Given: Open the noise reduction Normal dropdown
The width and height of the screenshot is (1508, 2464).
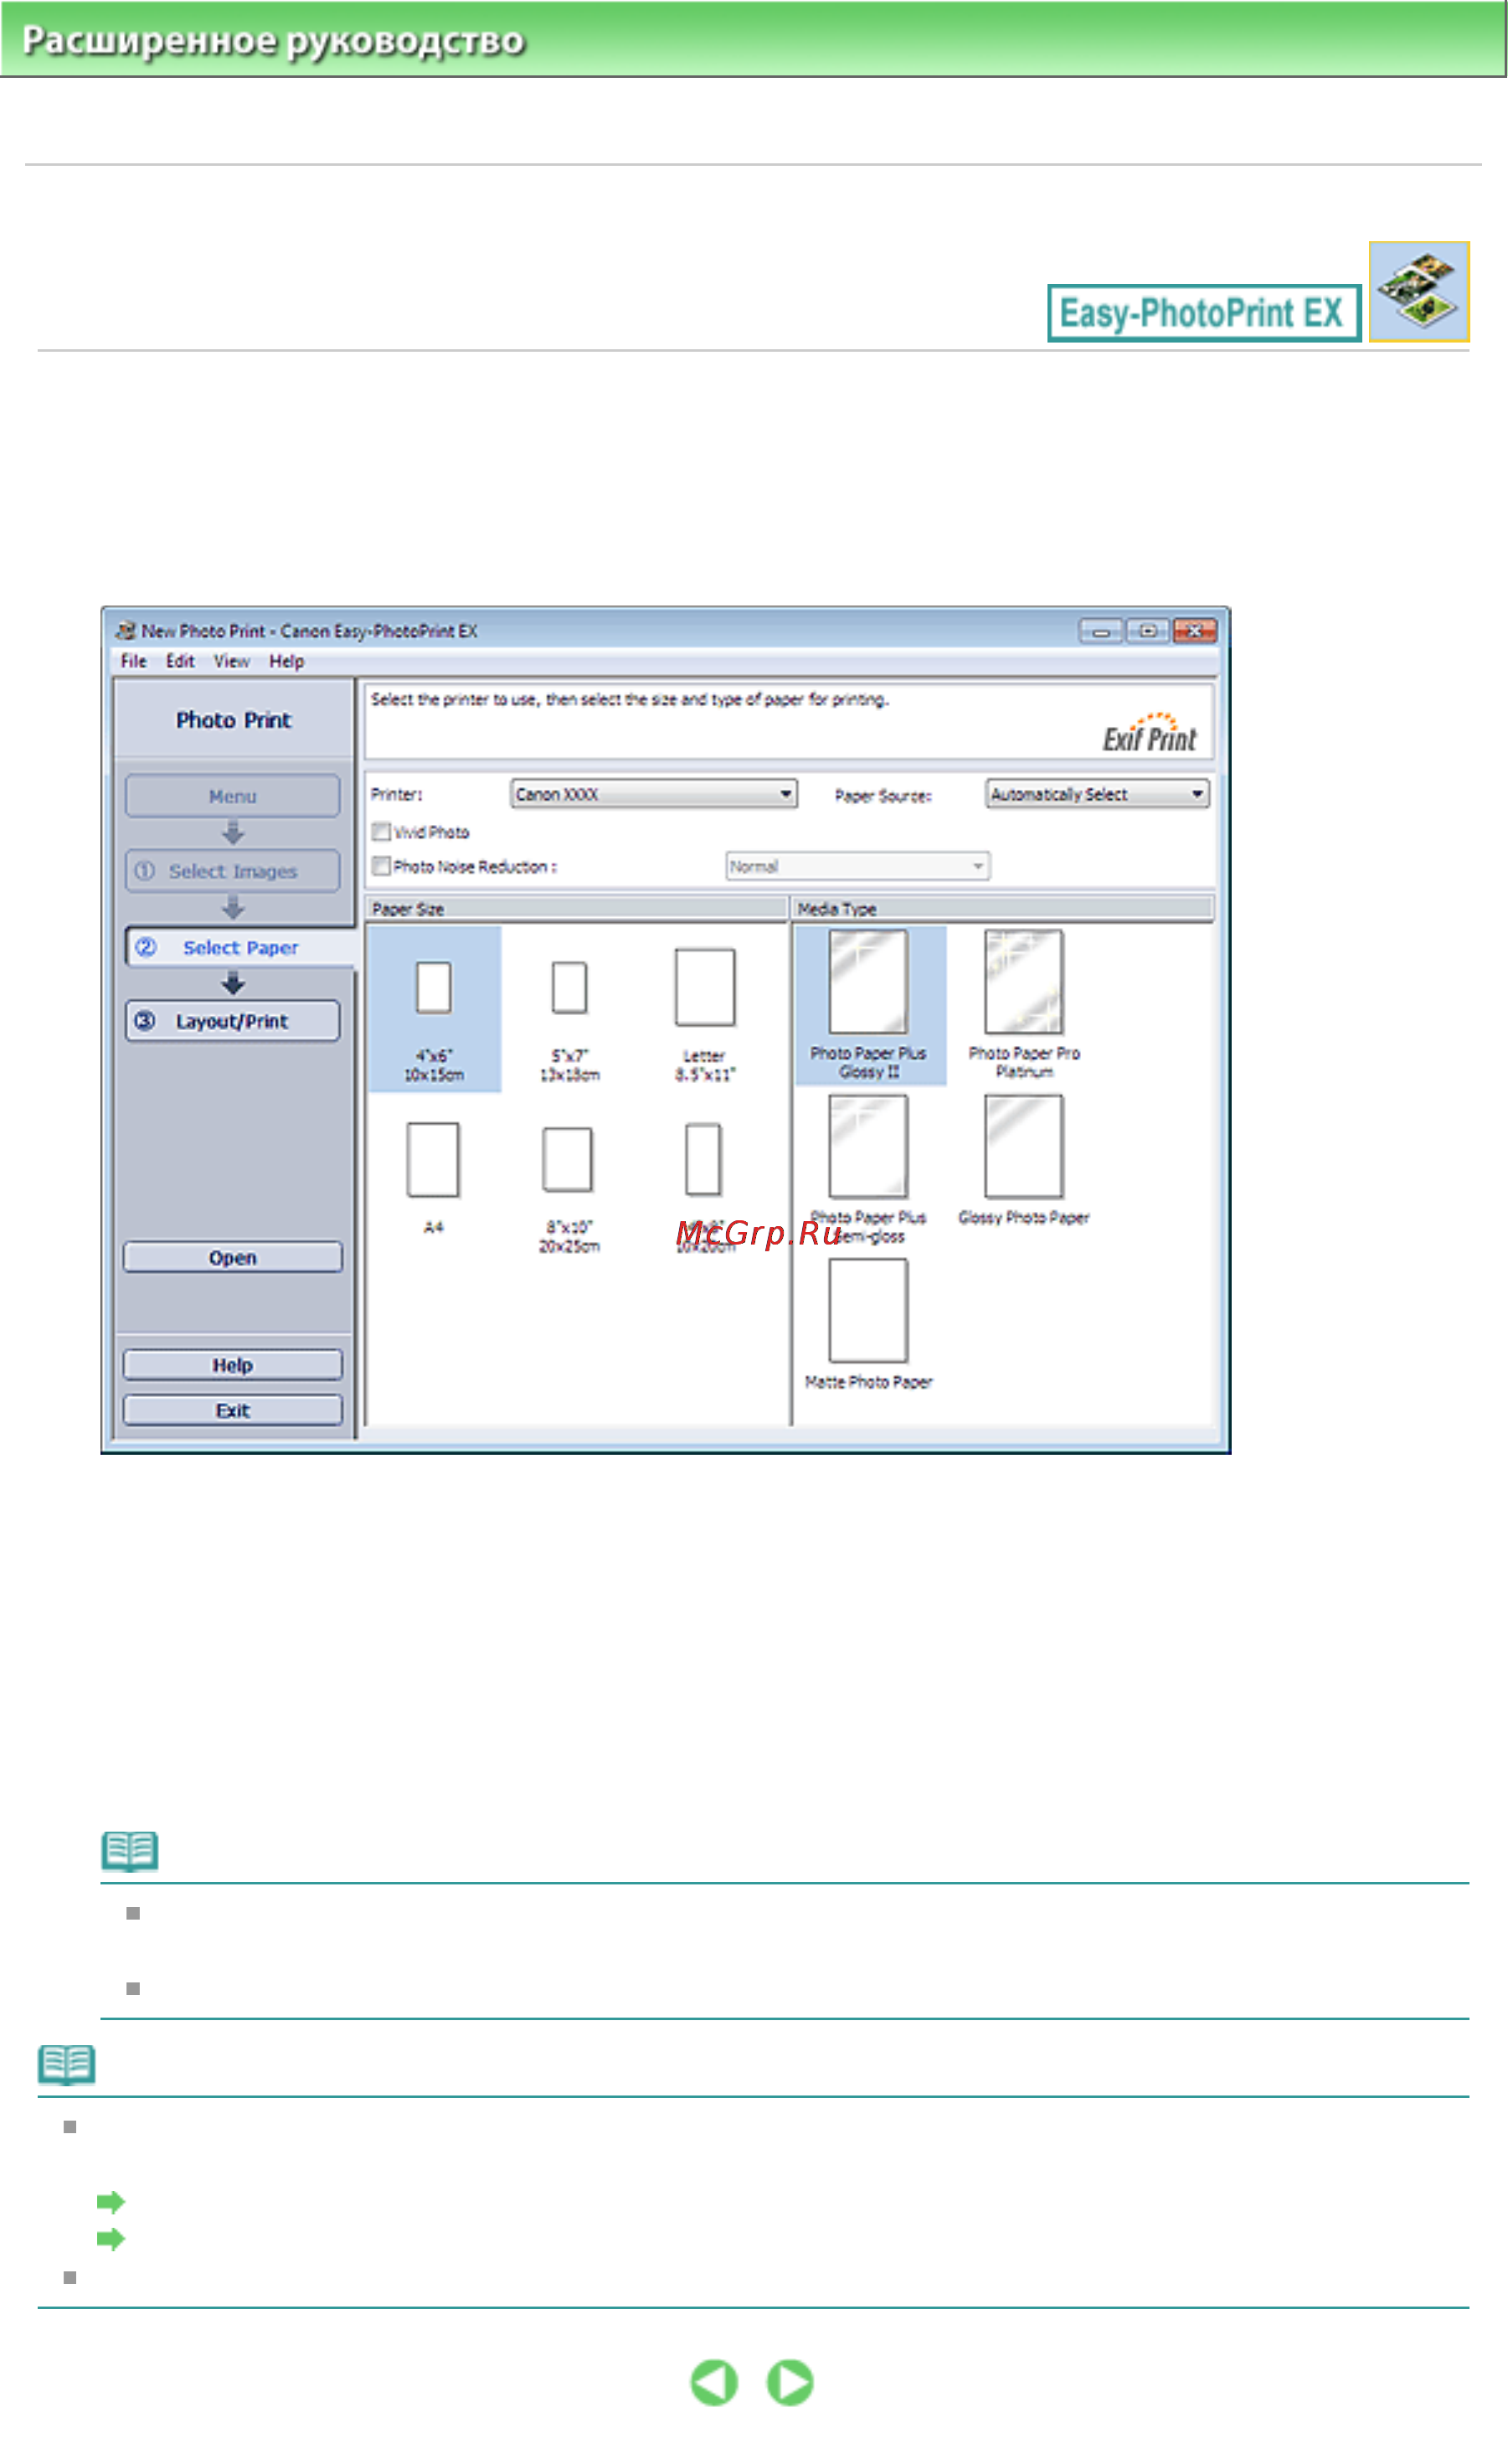Looking at the screenshot, I should pyautogui.click(x=858, y=866).
